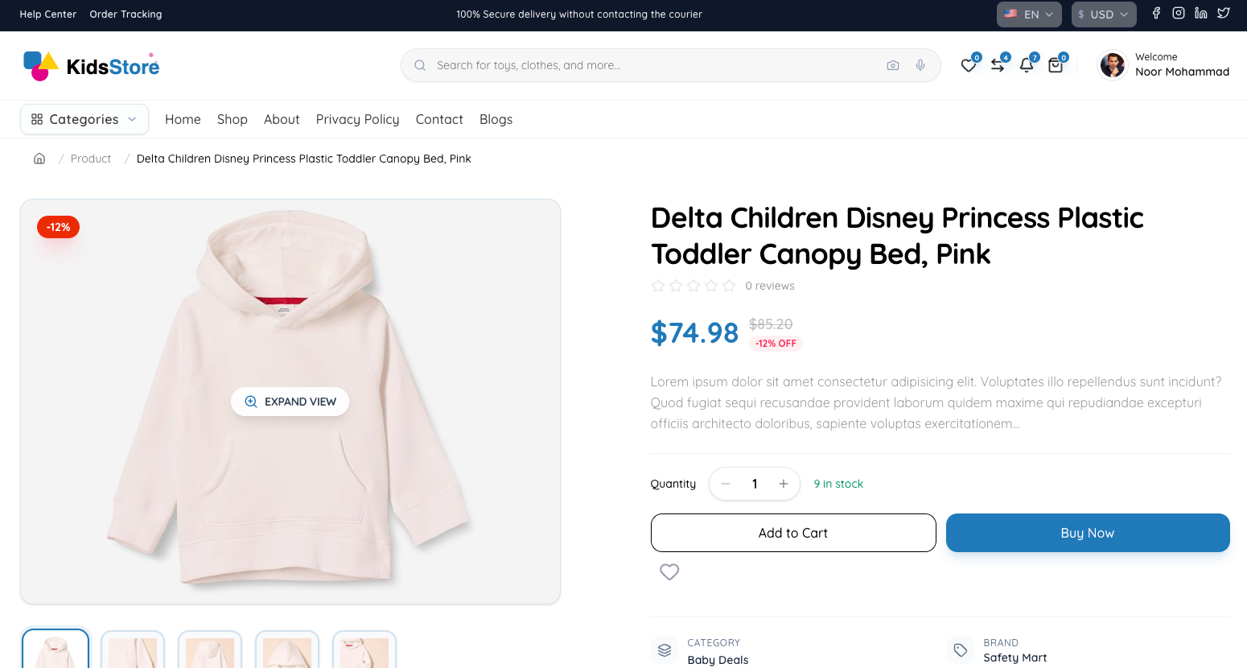The height and width of the screenshot is (668, 1247).
Task: Add product to favorites with the heart toggle
Action: pos(669,571)
